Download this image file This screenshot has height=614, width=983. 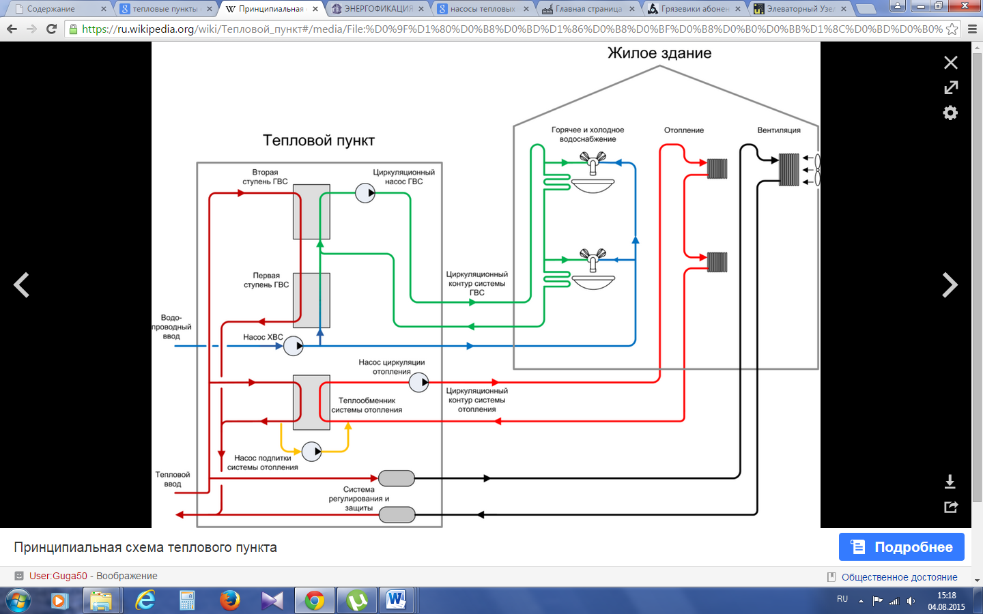pyautogui.click(x=950, y=482)
